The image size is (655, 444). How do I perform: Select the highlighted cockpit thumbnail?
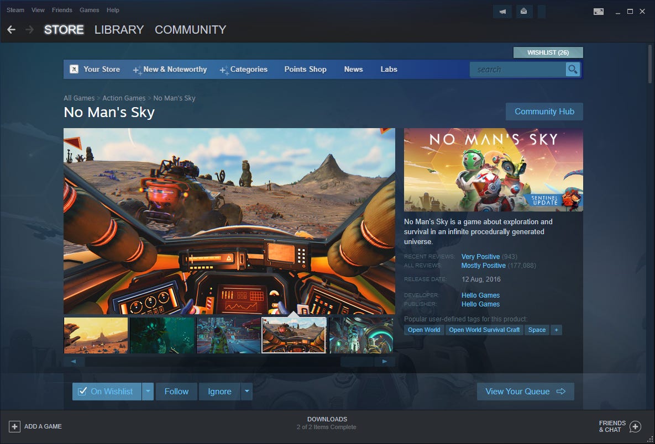294,335
